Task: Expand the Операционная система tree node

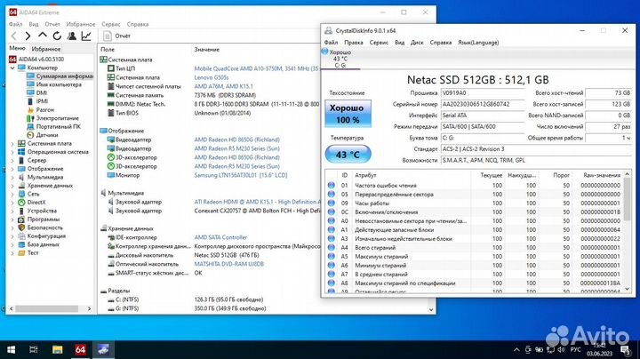Action: [12, 152]
